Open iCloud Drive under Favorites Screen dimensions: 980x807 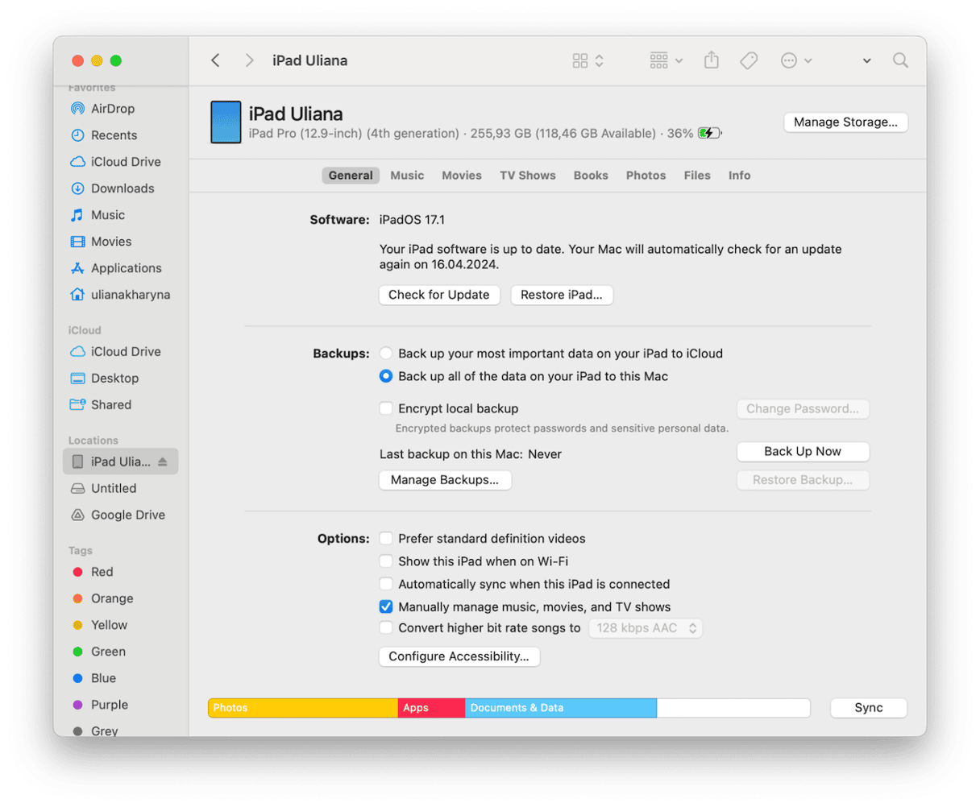tap(126, 162)
